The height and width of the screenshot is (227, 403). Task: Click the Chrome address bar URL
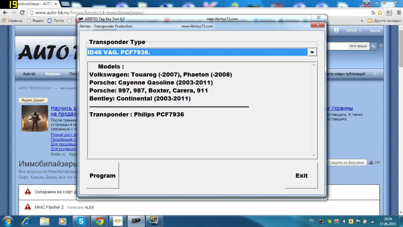[90, 13]
